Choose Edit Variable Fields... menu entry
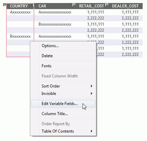 click(x=63, y=104)
